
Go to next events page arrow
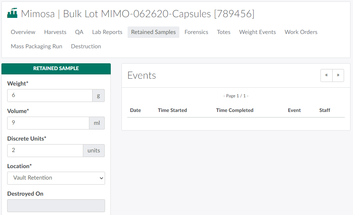(338, 75)
